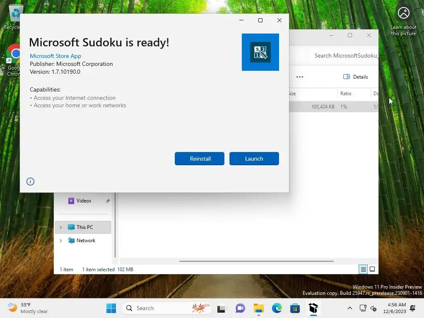Open the weather widget showing 35°F
This screenshot has height=318, width=424.
click(28, 308)
